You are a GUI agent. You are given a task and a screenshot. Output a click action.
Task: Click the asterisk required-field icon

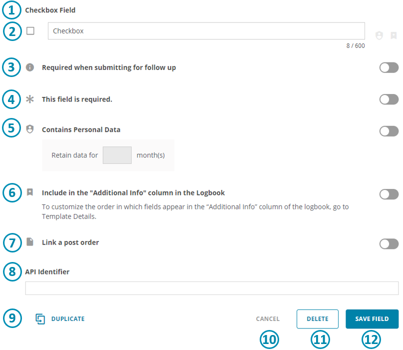30,99
